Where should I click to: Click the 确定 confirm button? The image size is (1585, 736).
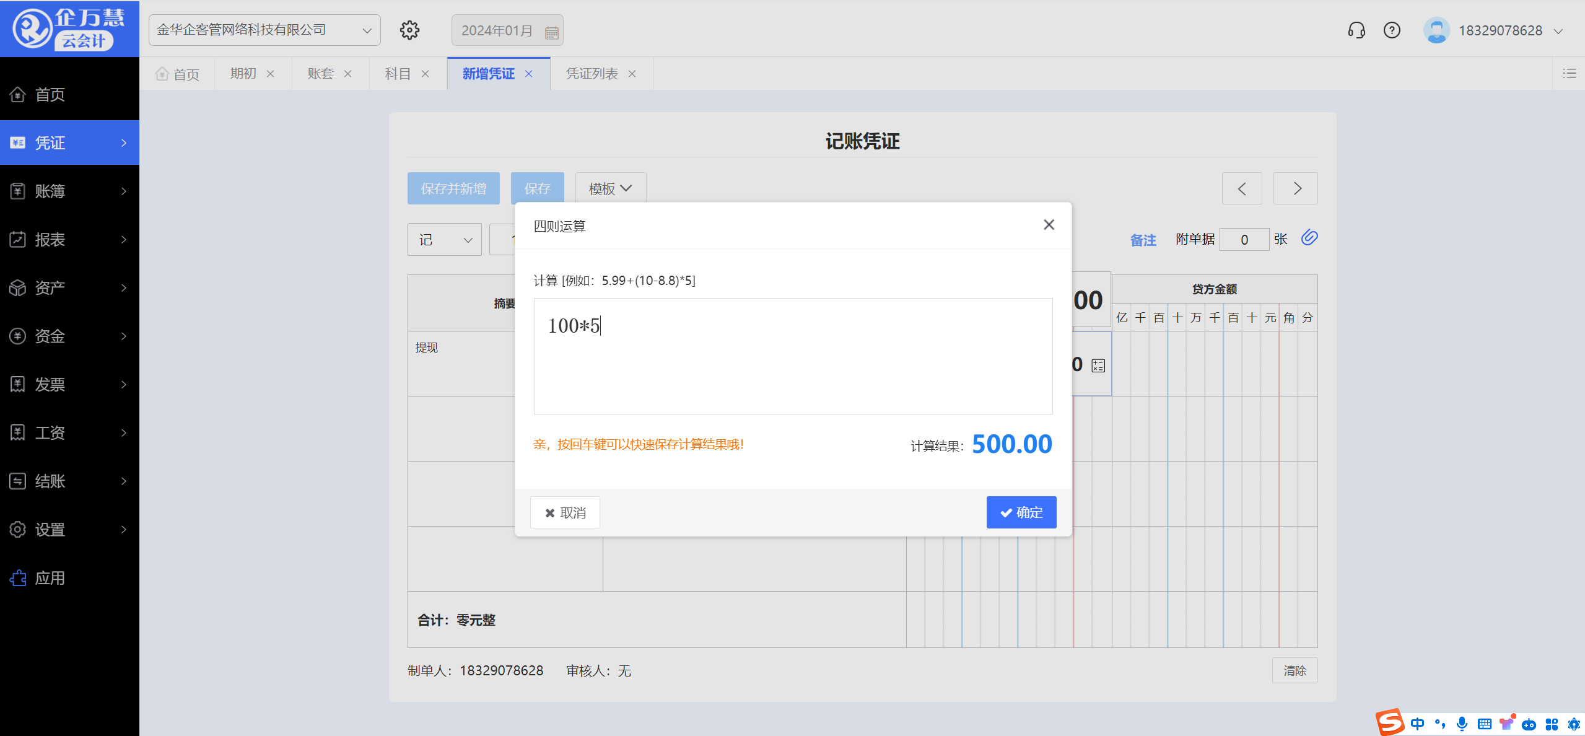click(x=1021, y=512)
